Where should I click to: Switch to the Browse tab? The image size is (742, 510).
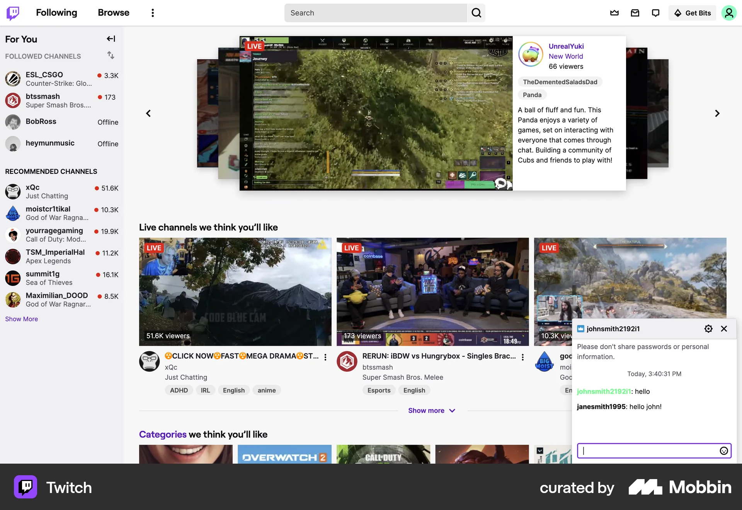point(113,13)
